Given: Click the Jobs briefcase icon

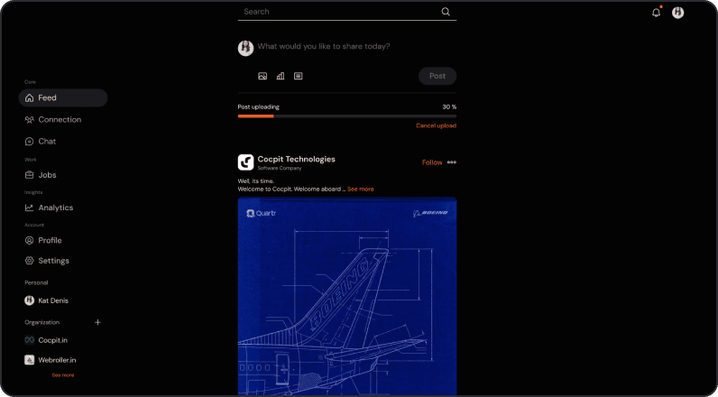Looking at the screenshot, I should 29,175.
